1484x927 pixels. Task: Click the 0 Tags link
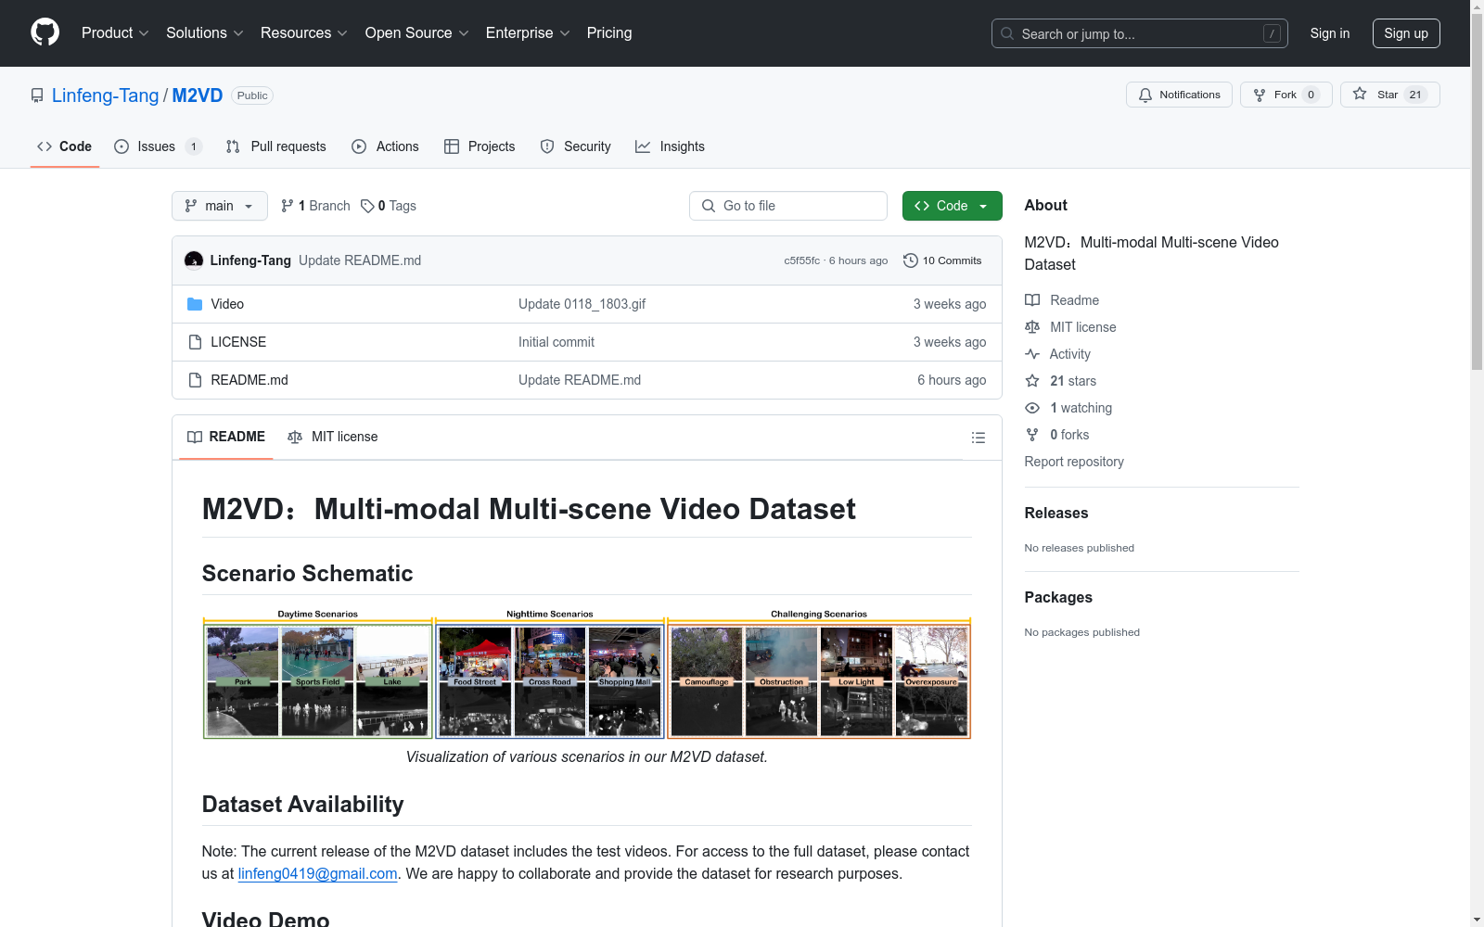click(389, 206)
